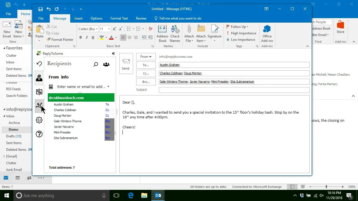
Task: Send the message
Action: click(x=126, y=63)
